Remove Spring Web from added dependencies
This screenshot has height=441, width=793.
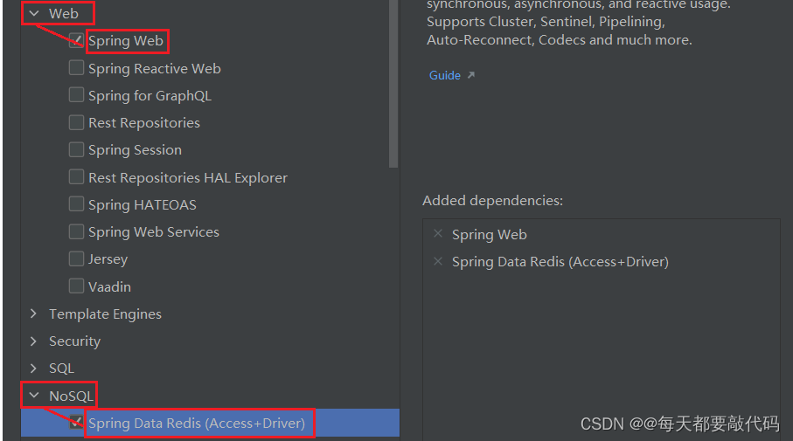point(438,233)
